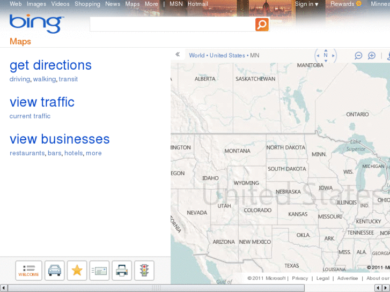Viewport: 390px width, 292px height.
Task: Click the get directions heading
Action: 50,65
